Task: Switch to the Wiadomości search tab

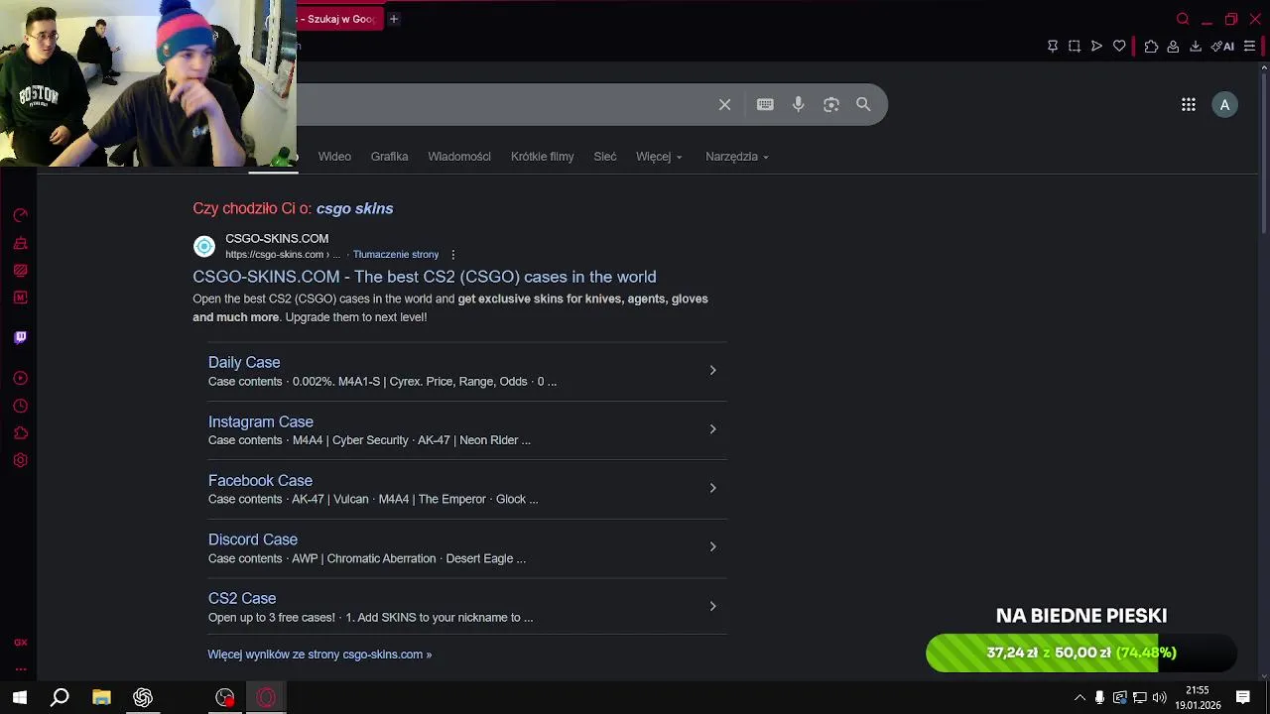Action: (459, 157)
